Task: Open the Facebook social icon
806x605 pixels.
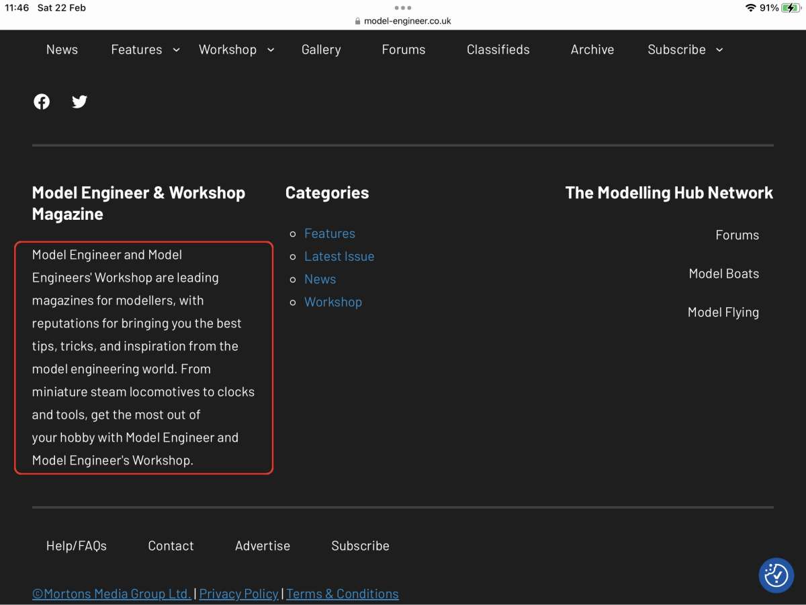Action: coord(42,102)
